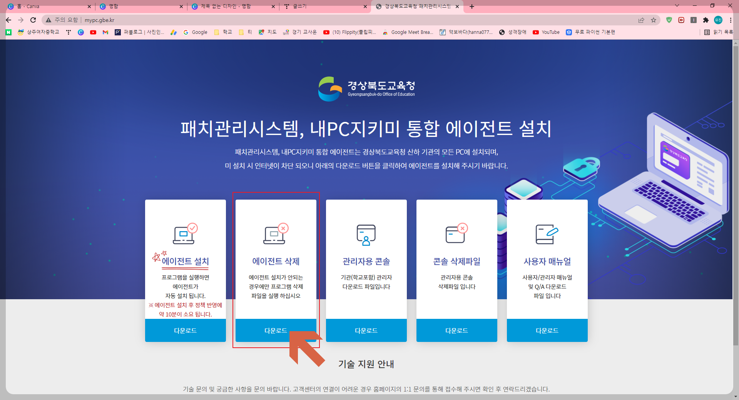Screen dimensions: 739x400
Task: Click the 콘솔 삭제파일 window X icon
Action: pyautogui.click(x=456, y=233)
